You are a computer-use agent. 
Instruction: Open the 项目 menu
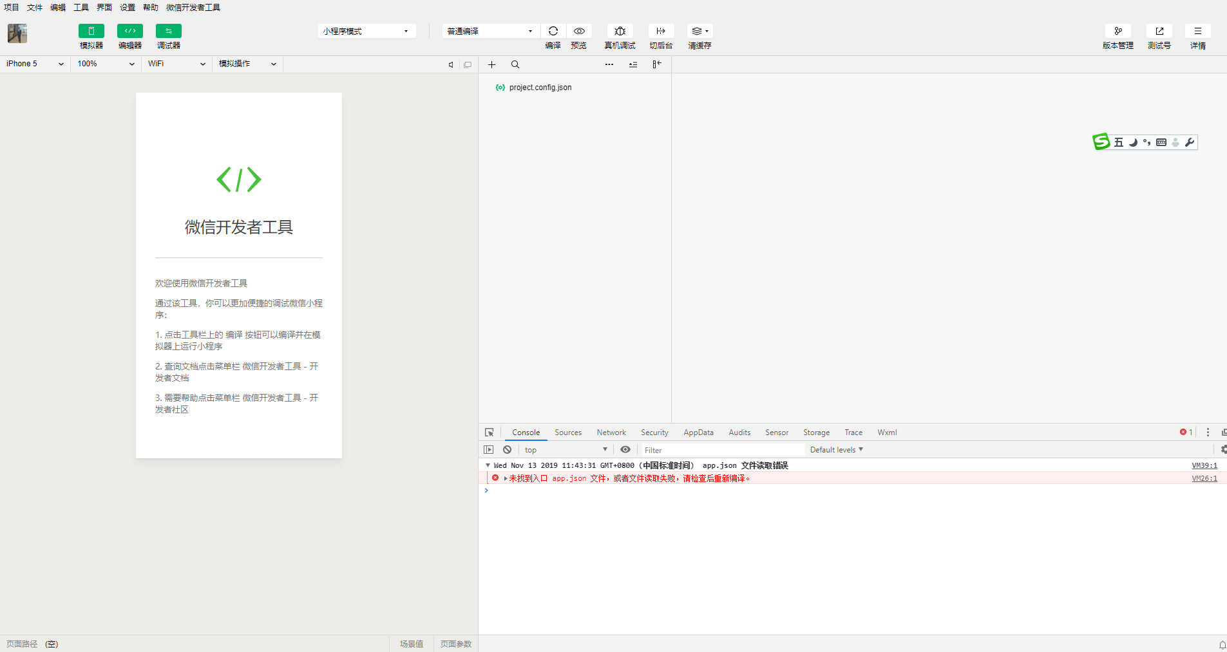point(12,8)
